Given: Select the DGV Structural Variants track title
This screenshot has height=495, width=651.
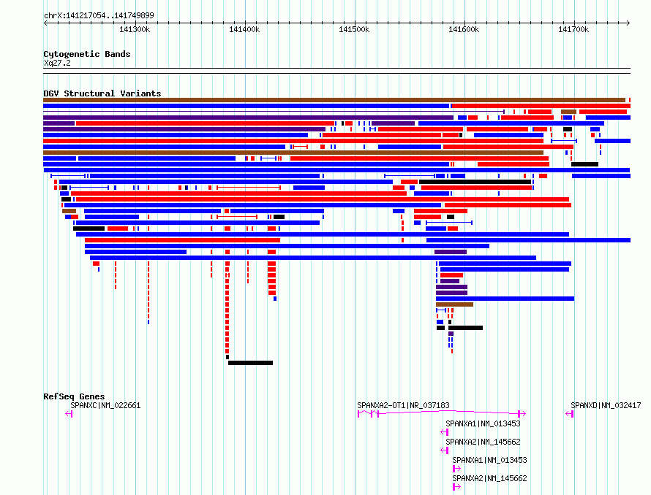Looking at the screenshot, I should click(x=102, y=93).
